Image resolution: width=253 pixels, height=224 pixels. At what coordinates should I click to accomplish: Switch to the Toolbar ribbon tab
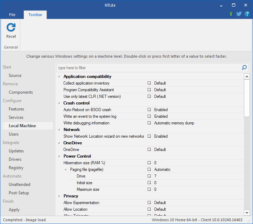(35, 15)
